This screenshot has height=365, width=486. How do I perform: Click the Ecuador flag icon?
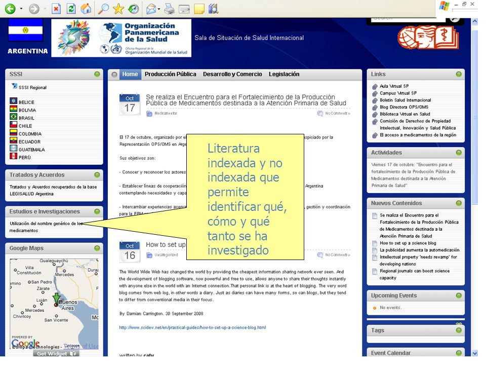tap(13, 140)
